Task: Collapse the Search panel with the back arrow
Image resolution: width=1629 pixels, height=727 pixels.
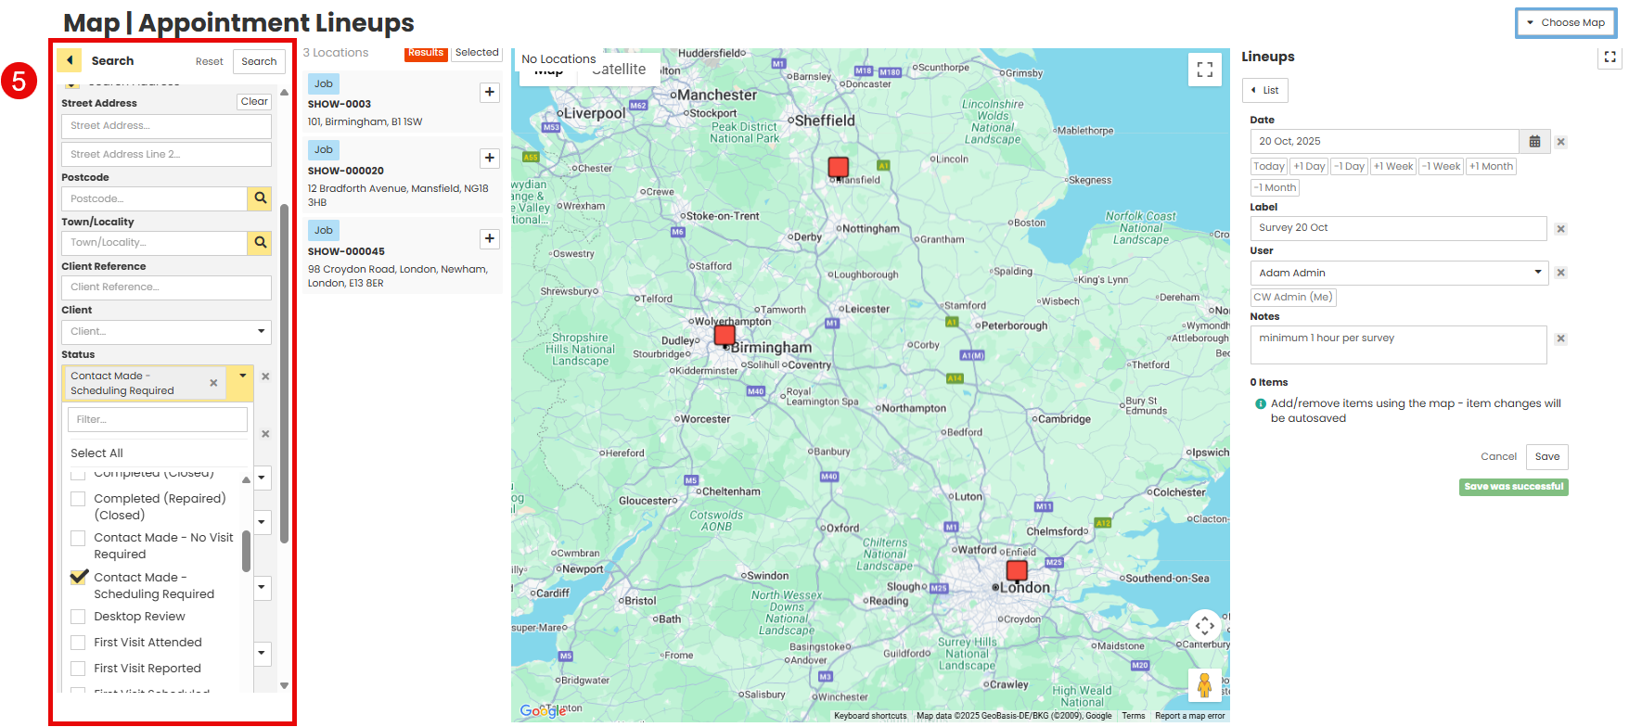Action: point(70,60)
